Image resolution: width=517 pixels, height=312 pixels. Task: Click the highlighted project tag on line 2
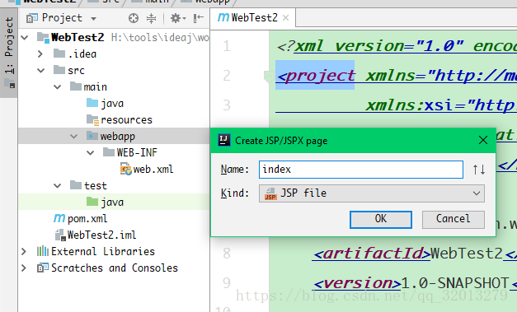316,76
